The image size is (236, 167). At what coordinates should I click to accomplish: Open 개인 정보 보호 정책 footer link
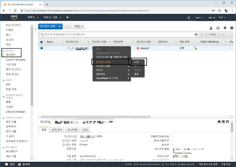[208, 164]
